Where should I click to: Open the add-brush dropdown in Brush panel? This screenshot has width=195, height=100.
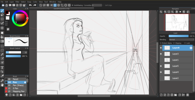click(14, 95)
